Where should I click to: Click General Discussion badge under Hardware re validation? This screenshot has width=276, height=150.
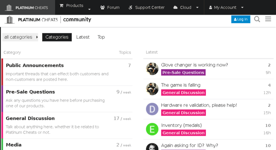click(183, 113)
